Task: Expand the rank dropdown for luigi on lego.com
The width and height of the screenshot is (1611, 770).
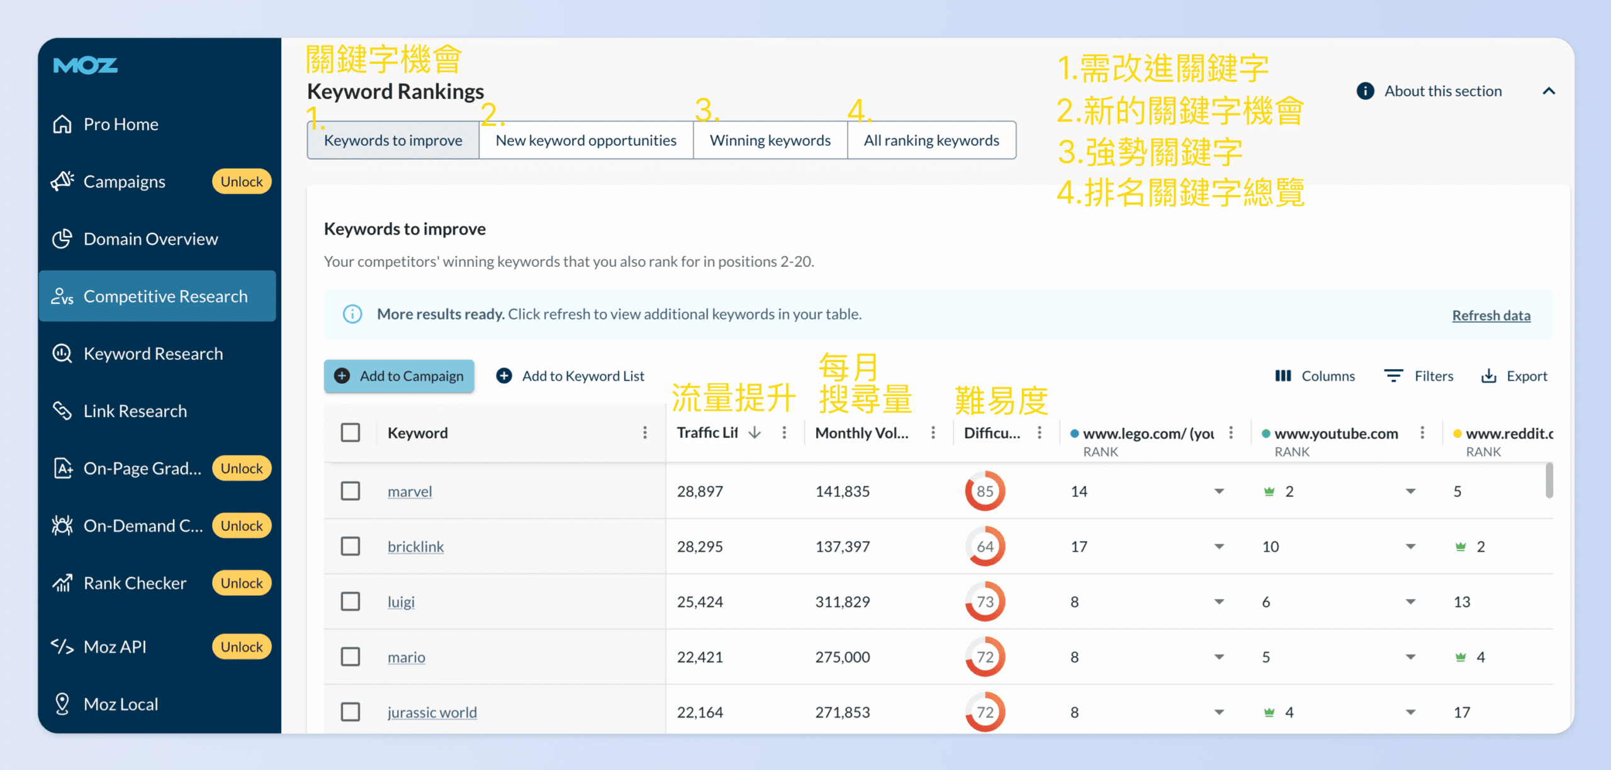Action: click(1220, 601)
